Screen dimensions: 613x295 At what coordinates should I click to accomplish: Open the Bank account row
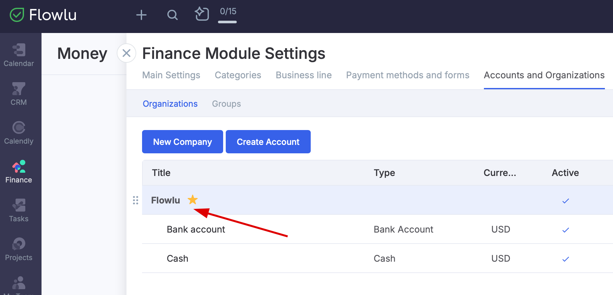pos(196,229)
